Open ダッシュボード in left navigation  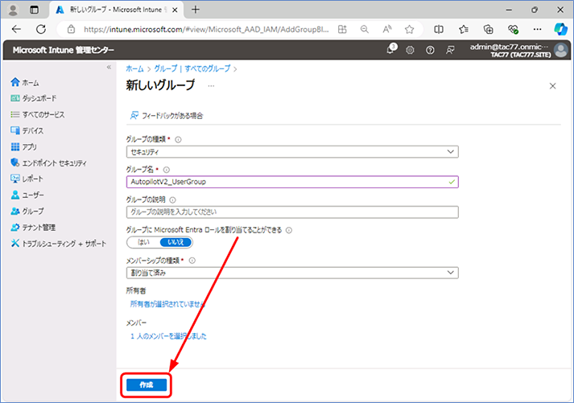[34, 98]
